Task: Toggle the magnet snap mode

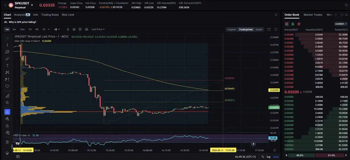Action: coord(7,112)
